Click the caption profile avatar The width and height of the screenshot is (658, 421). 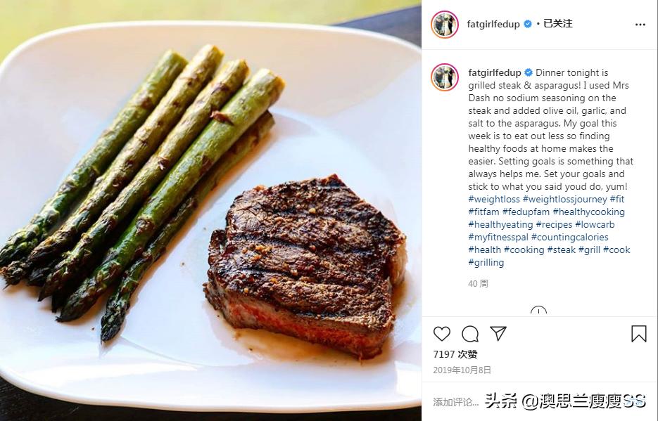pyautogui.click(x=445, y=77)
